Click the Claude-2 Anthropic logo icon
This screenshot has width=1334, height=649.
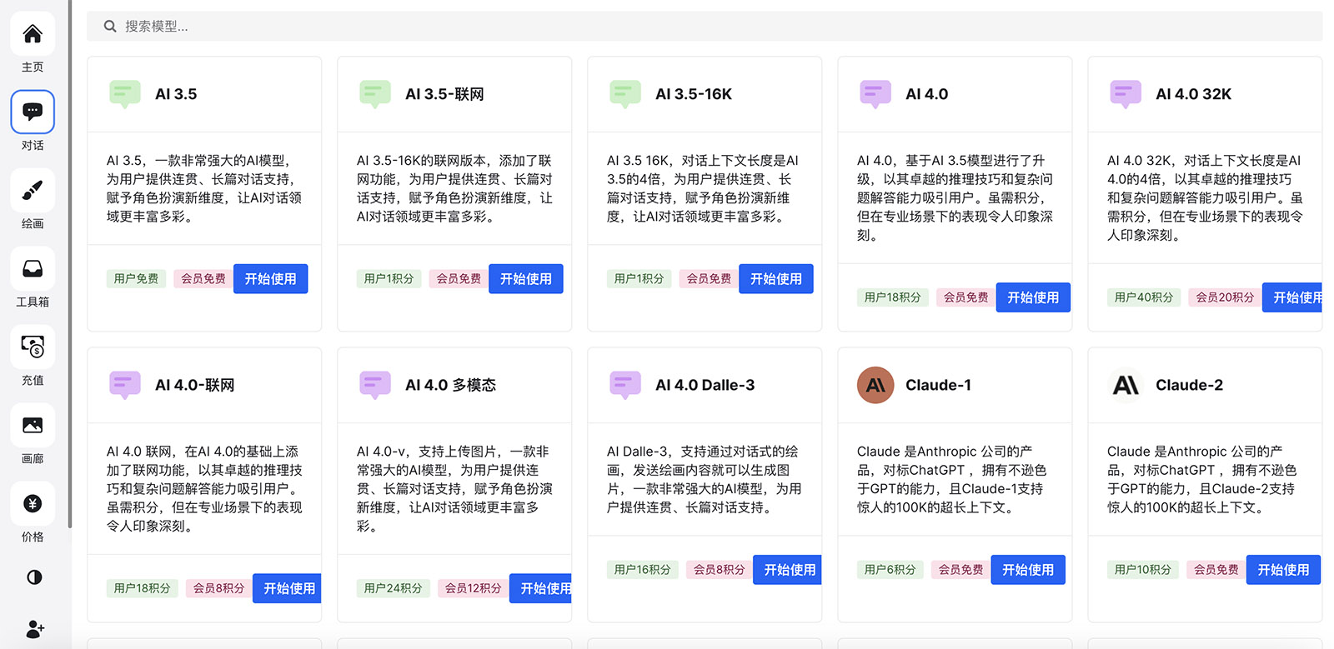point(1126,385)
